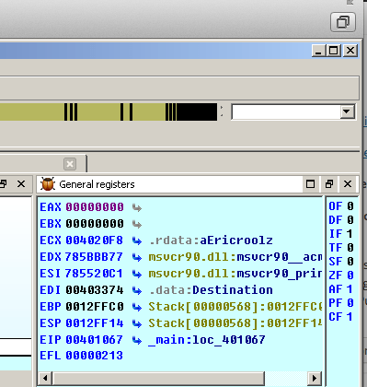367x387 pixels.
Task: Close the left adjacent panel with X
Action: 21,184
